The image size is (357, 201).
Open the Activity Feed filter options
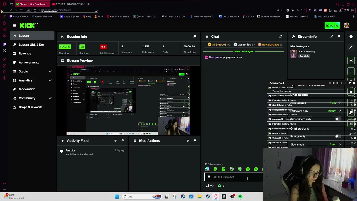click(x=115, y=141)
